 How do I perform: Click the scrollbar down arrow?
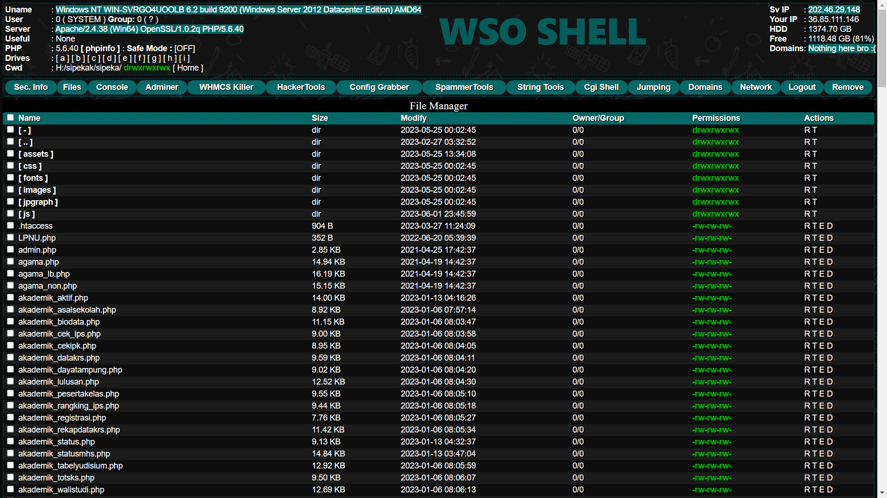[x=882, y=493]
